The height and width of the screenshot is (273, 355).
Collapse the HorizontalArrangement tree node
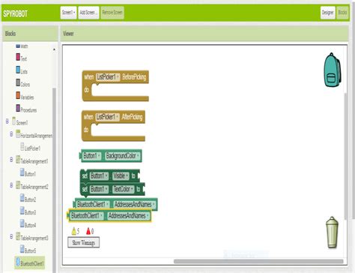(x=11, y=134)
